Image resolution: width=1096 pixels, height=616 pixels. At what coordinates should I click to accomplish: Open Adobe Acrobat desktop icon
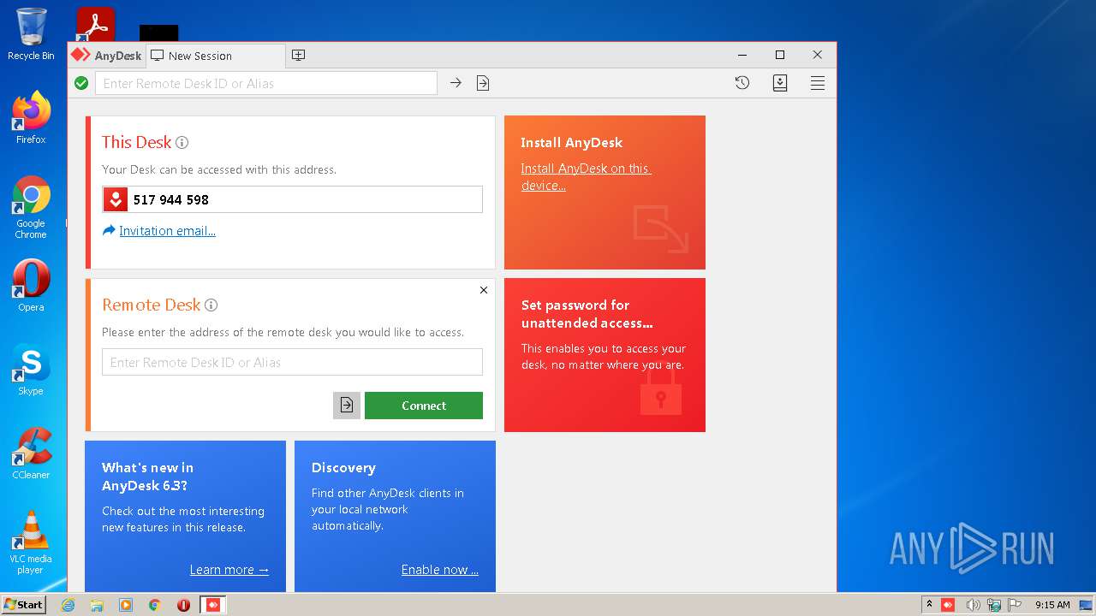(95, 24)
